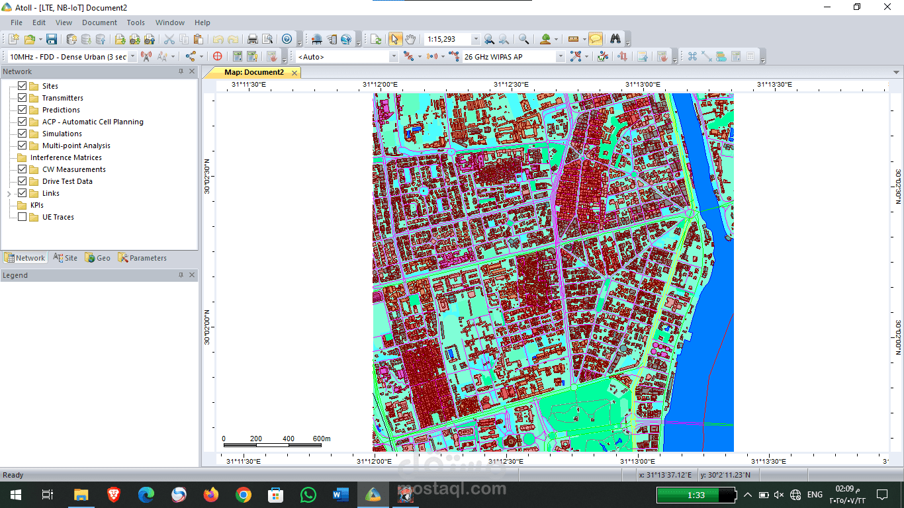Select the Map: Document2 tab
Screen dimensions: 904x508
click(254, 72)
